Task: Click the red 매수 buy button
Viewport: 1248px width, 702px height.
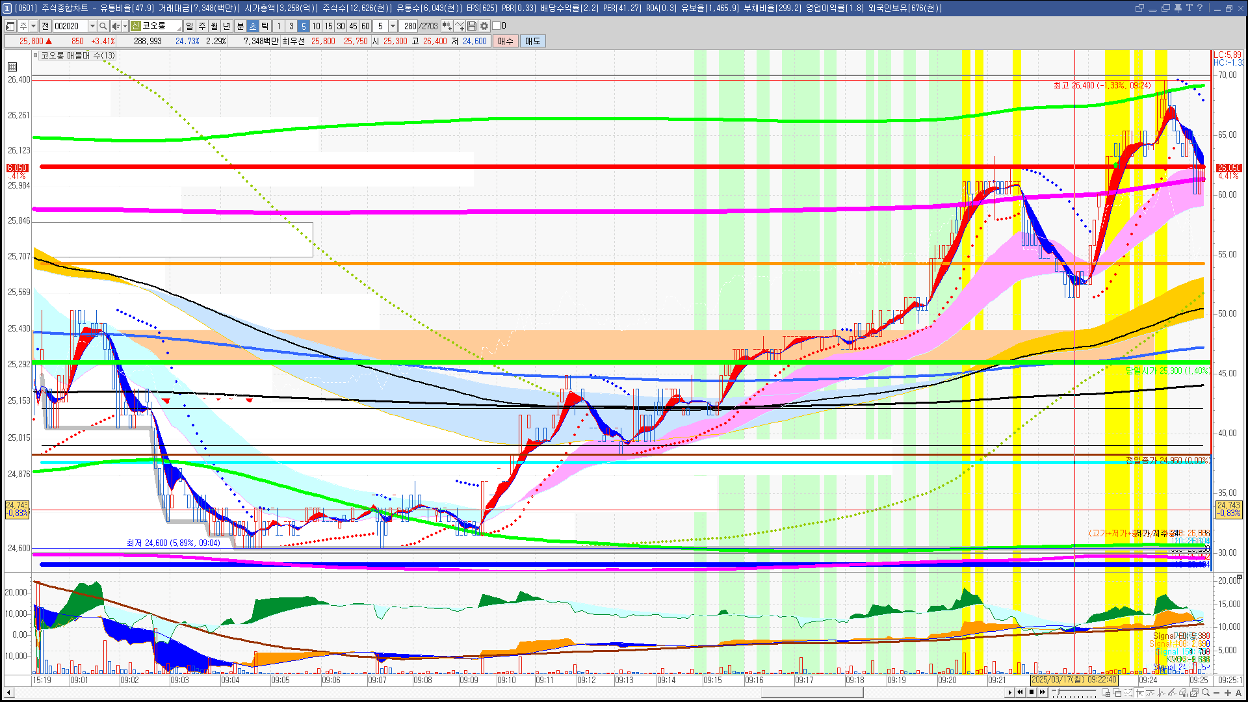Action: point(506,41)
